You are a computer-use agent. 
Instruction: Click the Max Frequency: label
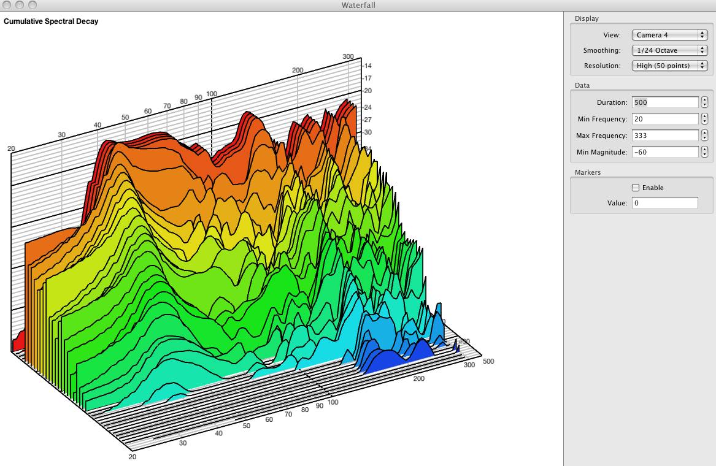(602, 136)
